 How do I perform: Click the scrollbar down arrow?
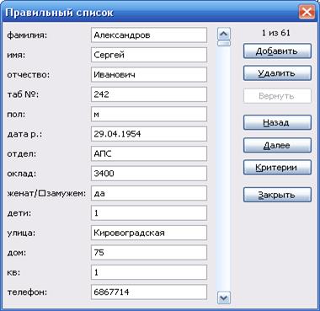(x=224, y=298)
